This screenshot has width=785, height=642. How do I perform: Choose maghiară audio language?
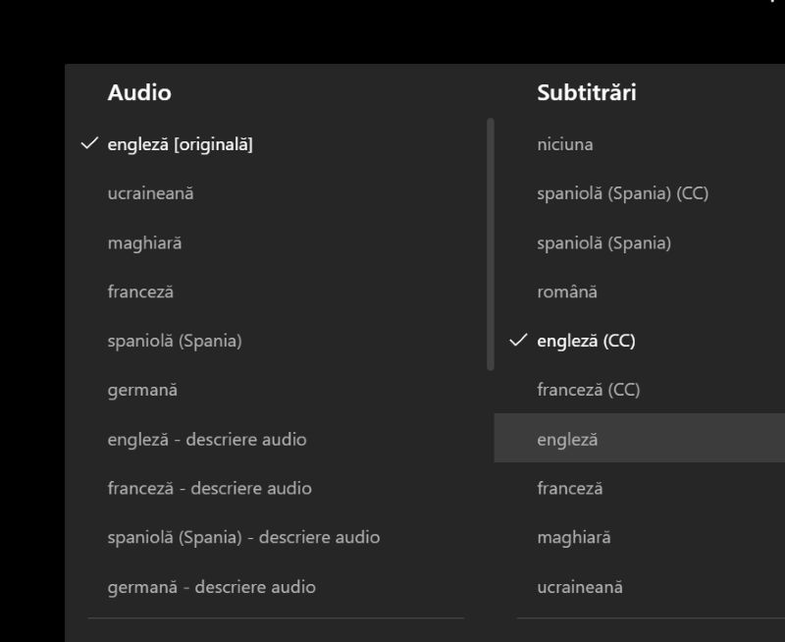click(x=144, y=243)
